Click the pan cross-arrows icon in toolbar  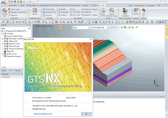coord(113,22)
